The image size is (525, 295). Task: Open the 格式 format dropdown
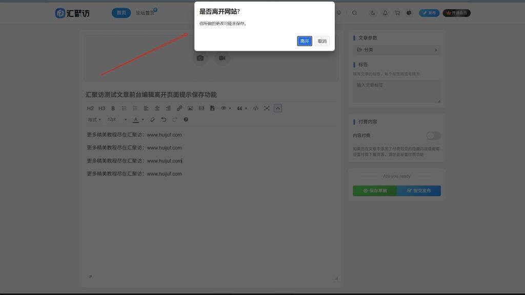pyautogui.click(x=93, y=119)
